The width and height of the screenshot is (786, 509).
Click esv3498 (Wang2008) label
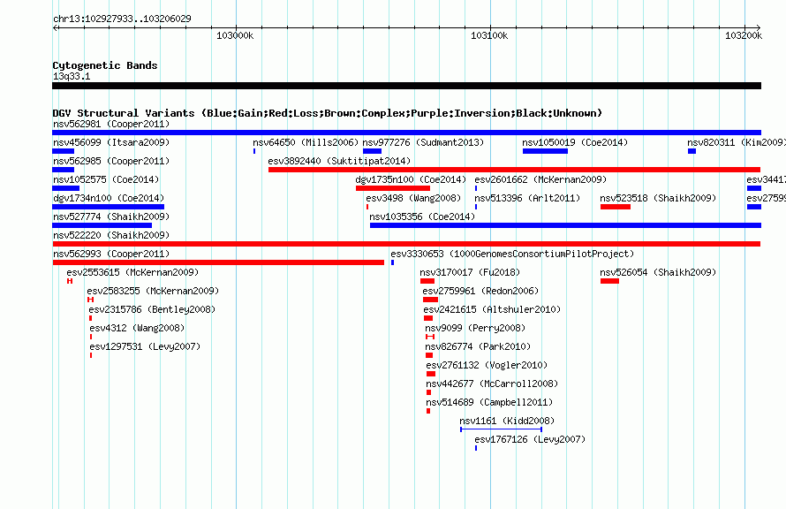pos(413,198)
